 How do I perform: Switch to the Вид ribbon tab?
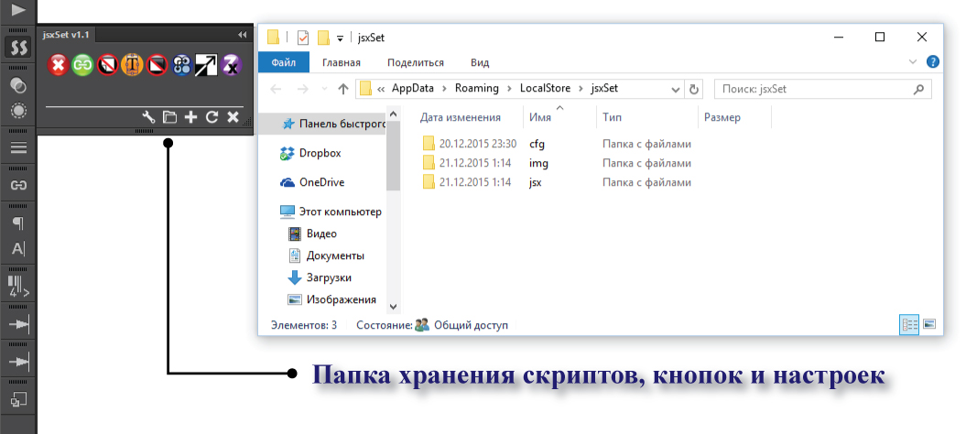(480, 62)
